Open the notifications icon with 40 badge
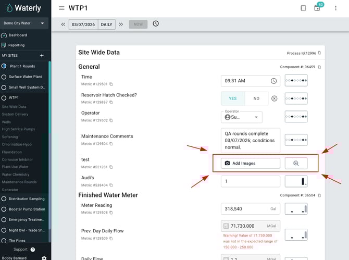Viewport: 349px width, 260px height. click(x=317, y=8)
